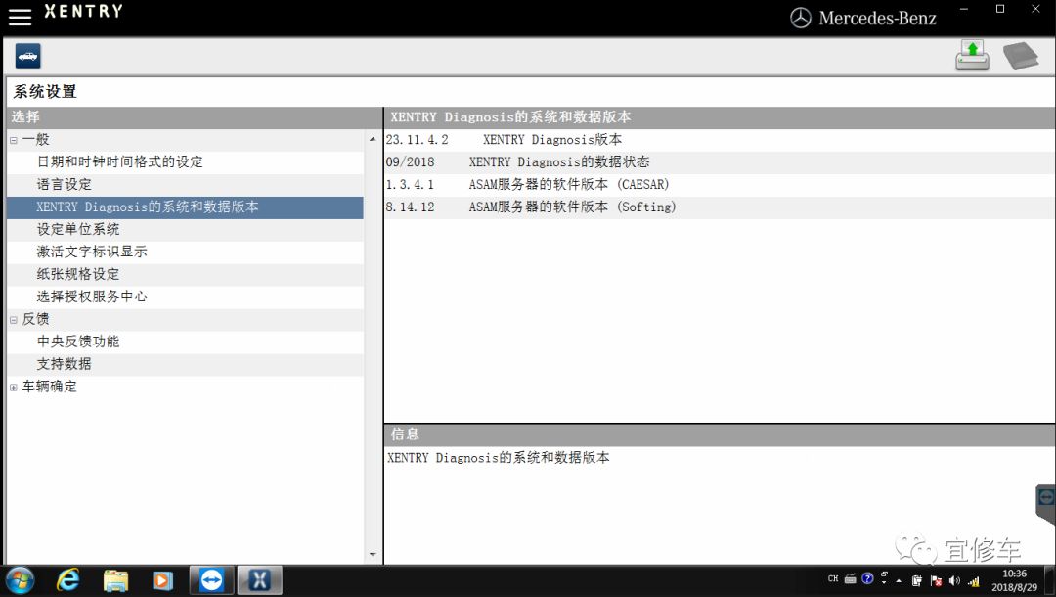Viewport: 1056px width, 597px height.
Task: Click the printer icon with green arrow
Action: (x=972, y=55)
